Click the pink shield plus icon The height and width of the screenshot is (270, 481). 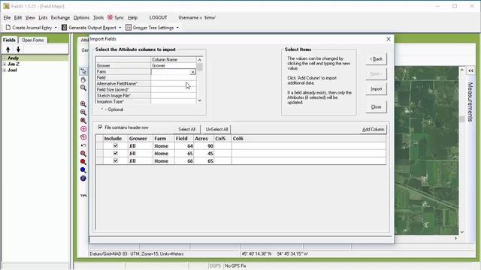(83, 137)
